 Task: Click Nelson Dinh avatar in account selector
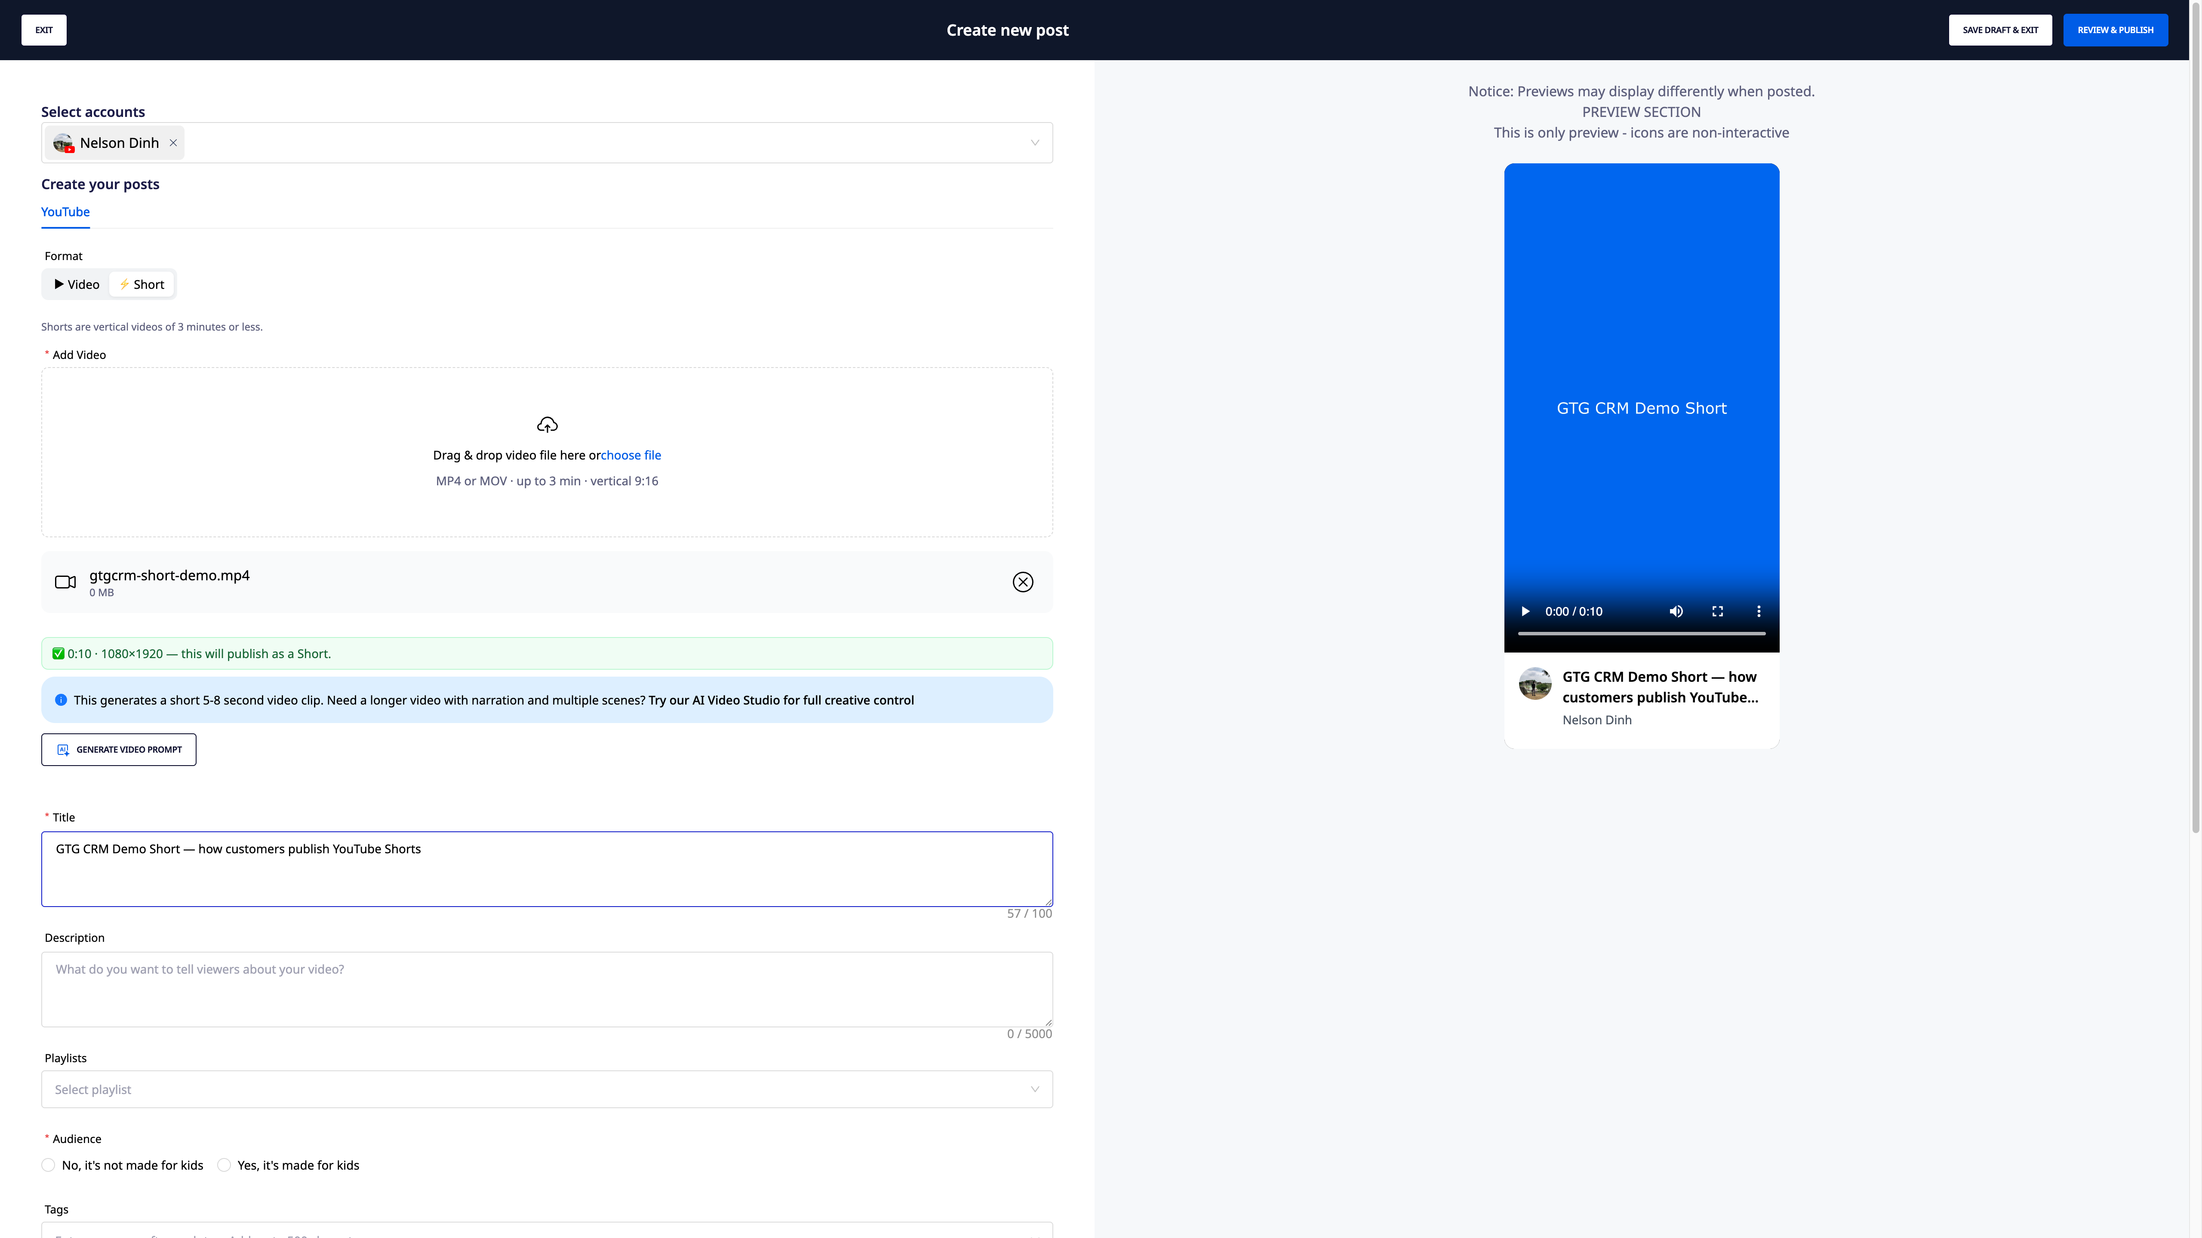pos(63,143)
